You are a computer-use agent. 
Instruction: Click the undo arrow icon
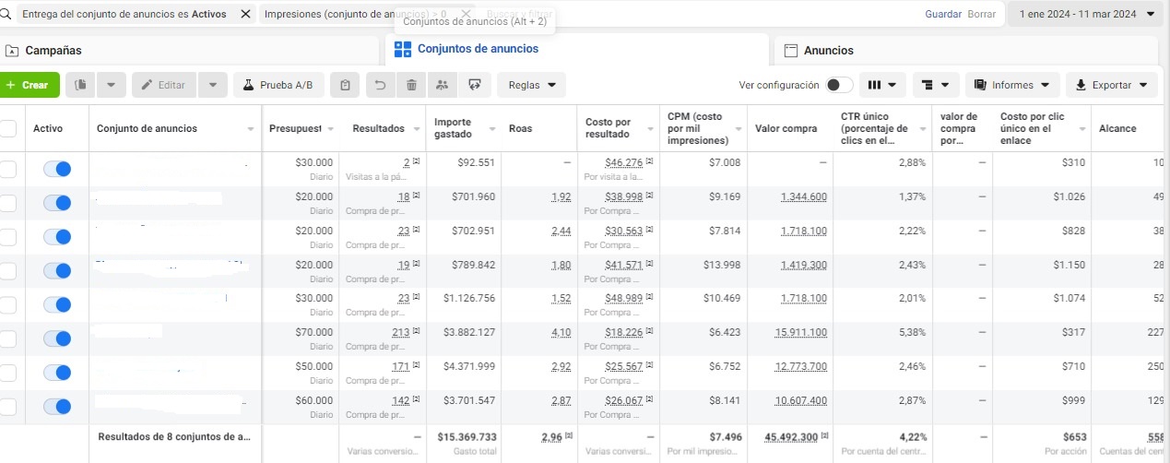click(x=380, y=85)
